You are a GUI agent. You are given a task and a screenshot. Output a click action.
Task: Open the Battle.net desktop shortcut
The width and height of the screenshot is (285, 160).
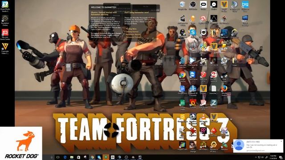coord(224,34)
